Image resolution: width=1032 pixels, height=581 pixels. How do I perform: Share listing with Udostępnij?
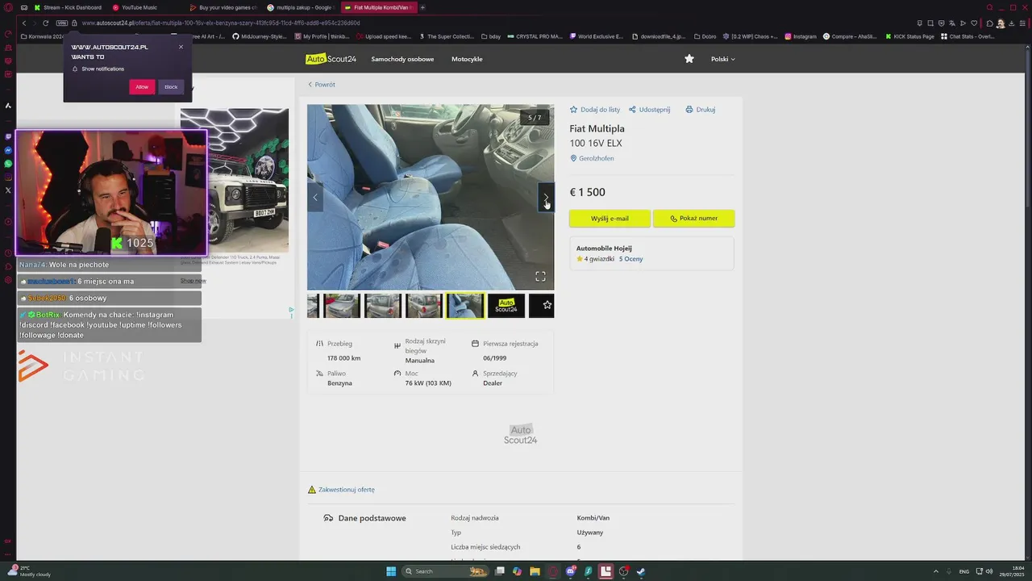[650, 110]
